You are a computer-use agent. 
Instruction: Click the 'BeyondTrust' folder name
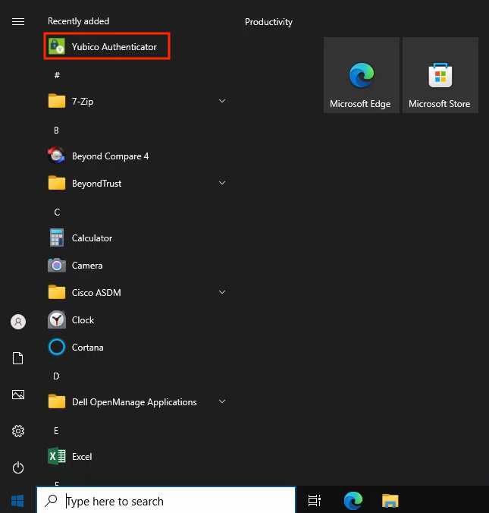[x=96, y=184]
